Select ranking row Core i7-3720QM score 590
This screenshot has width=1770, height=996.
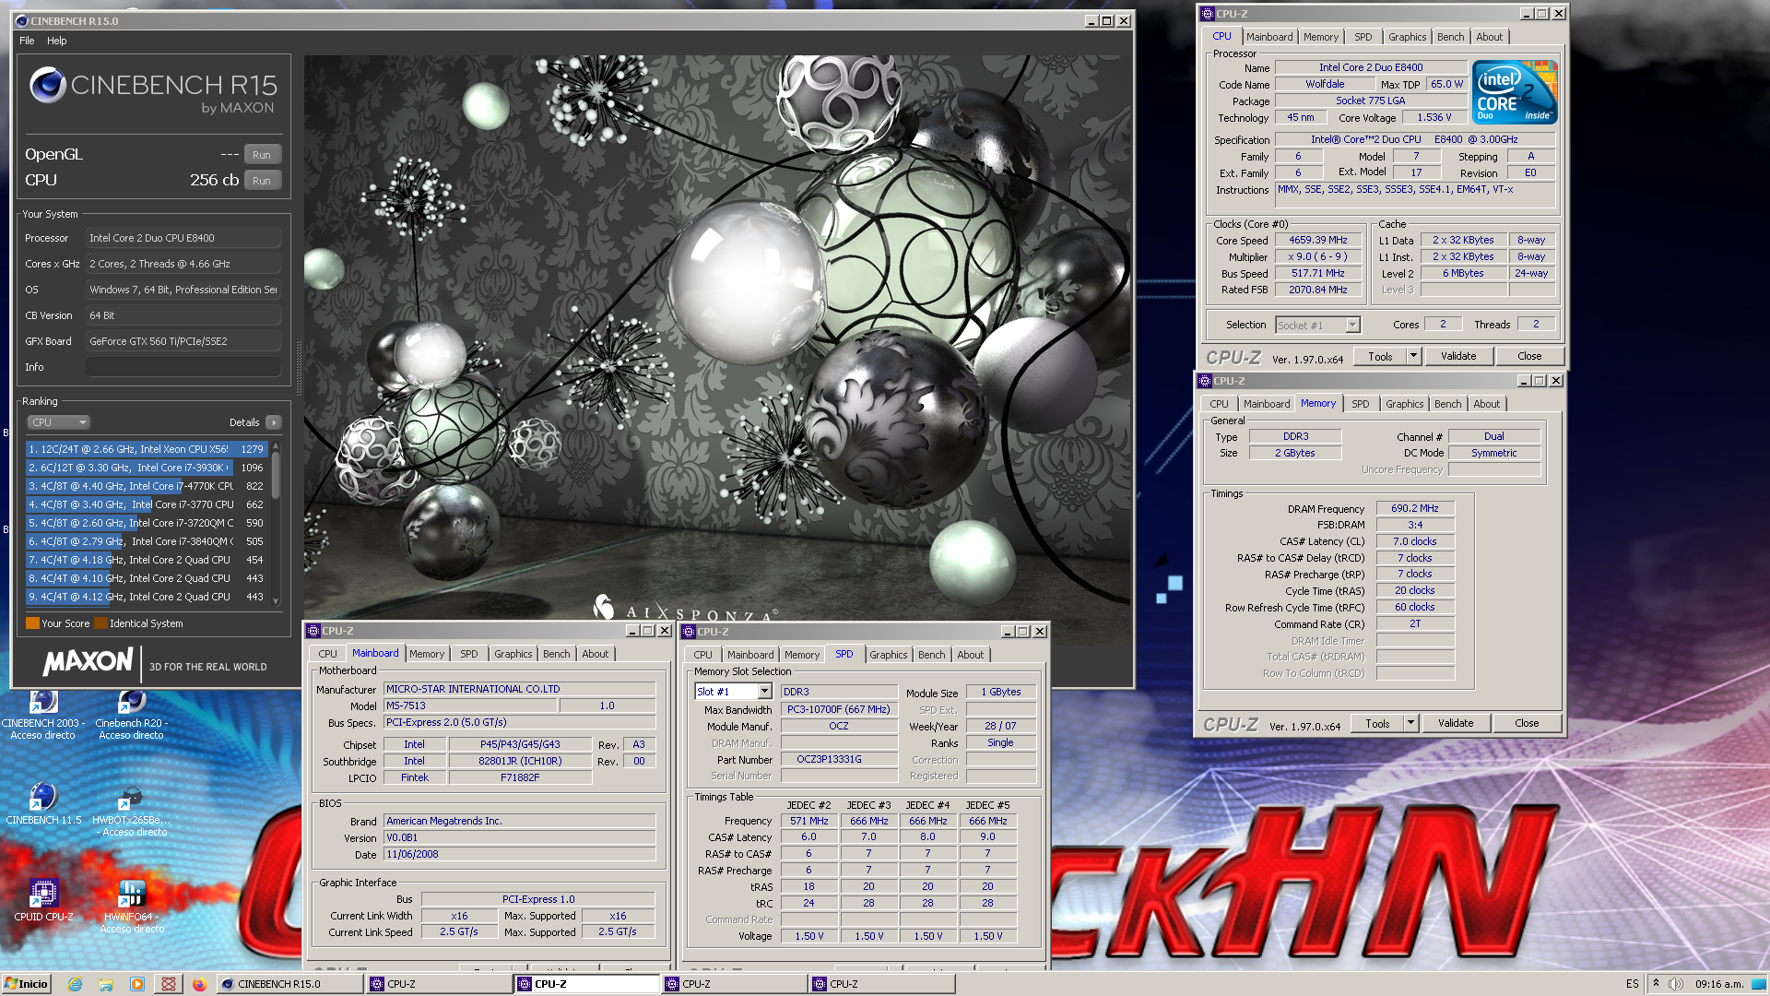tap(146, 523)
